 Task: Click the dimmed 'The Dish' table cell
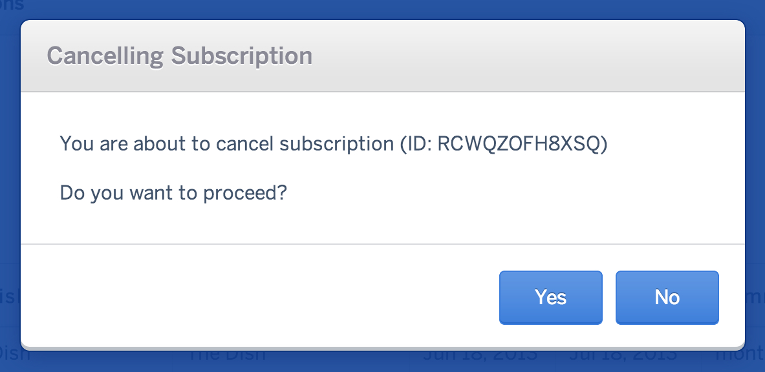[x=225, y=354]
